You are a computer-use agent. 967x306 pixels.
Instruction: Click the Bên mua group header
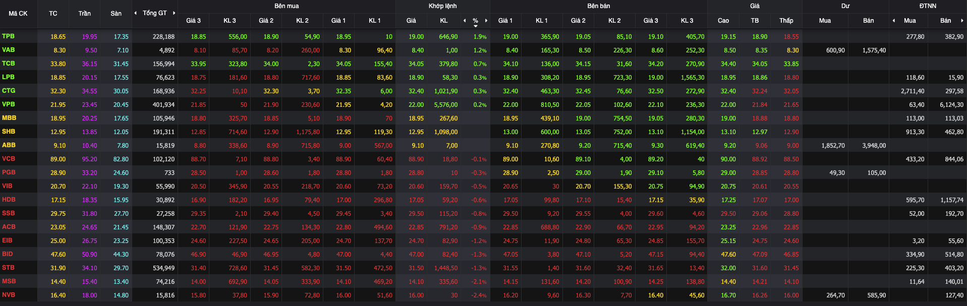pos(287,6)
